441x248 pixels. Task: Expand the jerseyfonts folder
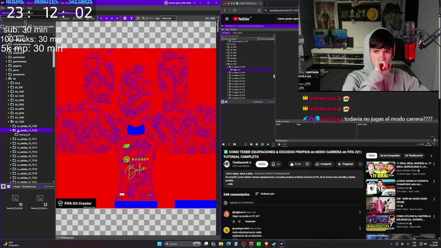(6, 74)
